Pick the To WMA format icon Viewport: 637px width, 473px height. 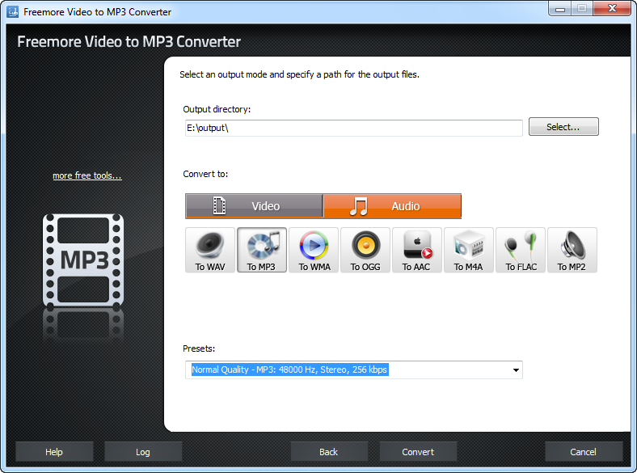tap(314, 250)
